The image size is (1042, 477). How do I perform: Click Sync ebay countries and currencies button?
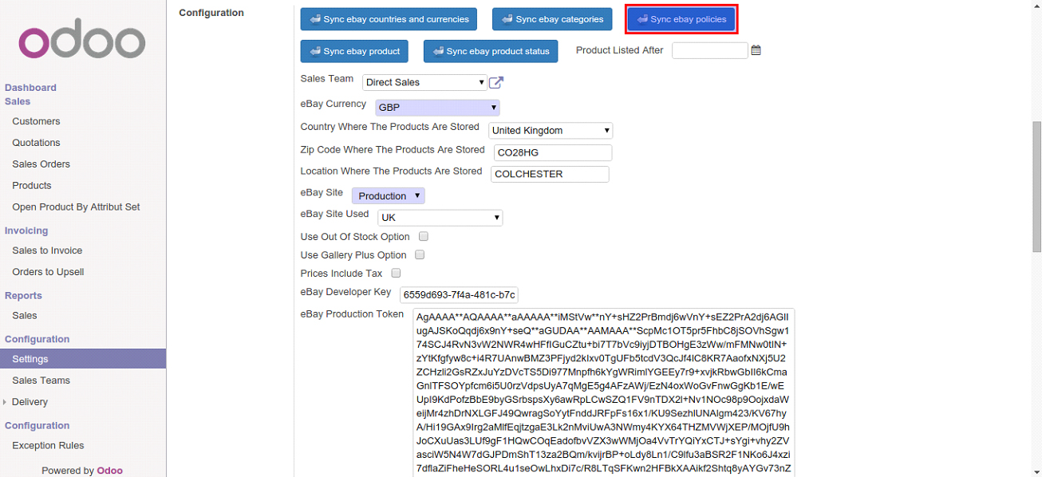tap(389, 19)
